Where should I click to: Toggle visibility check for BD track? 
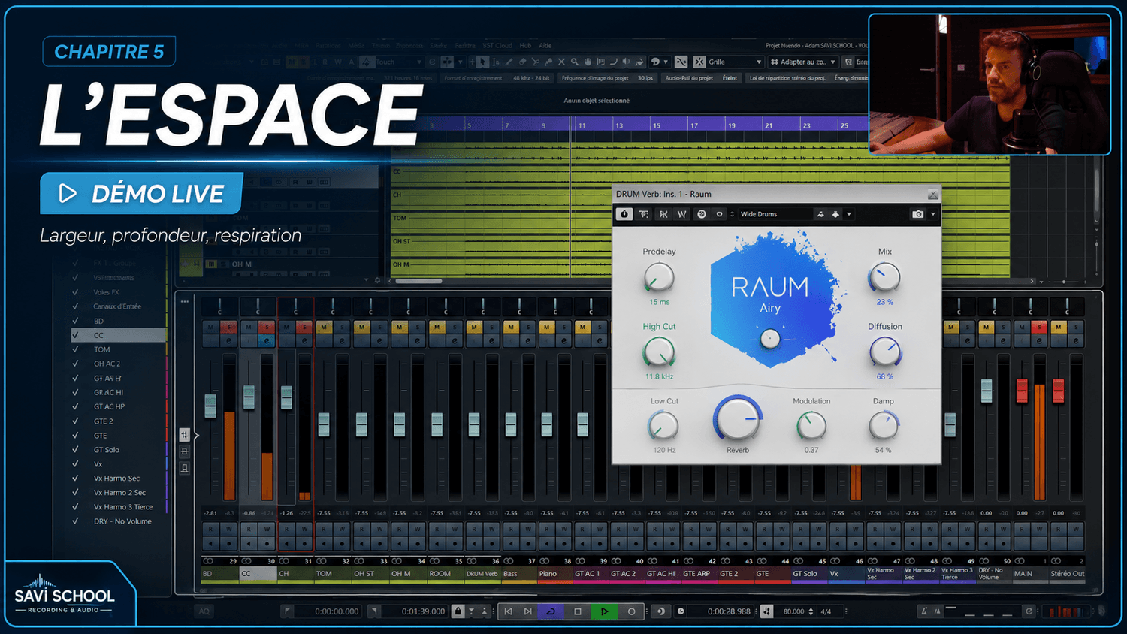tap(75, 321)
